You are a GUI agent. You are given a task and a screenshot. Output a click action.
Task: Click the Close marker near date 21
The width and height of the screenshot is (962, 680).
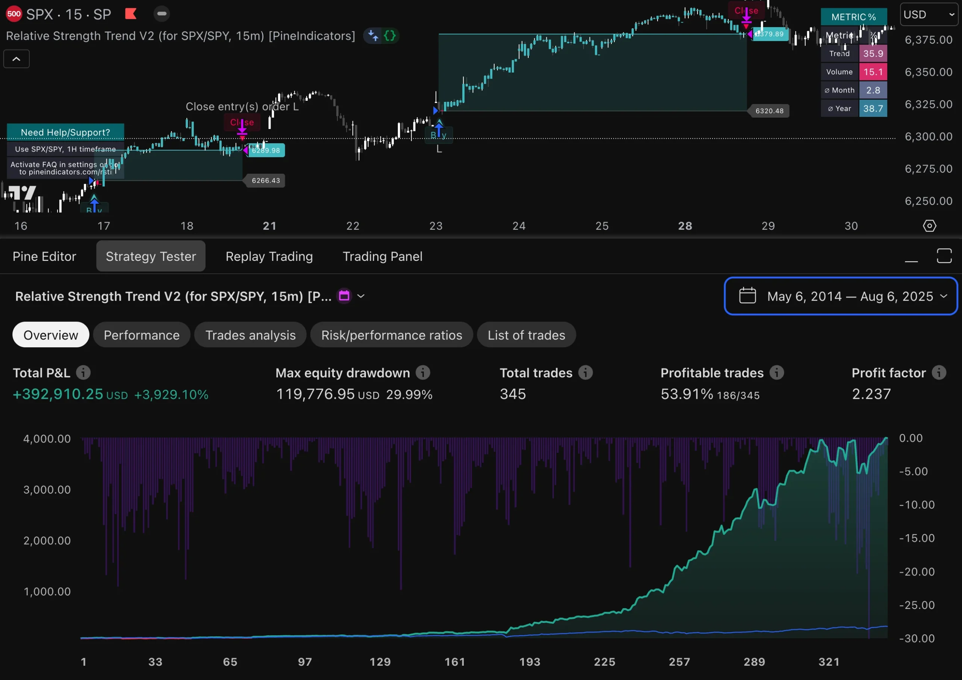(x=242, y=123)
